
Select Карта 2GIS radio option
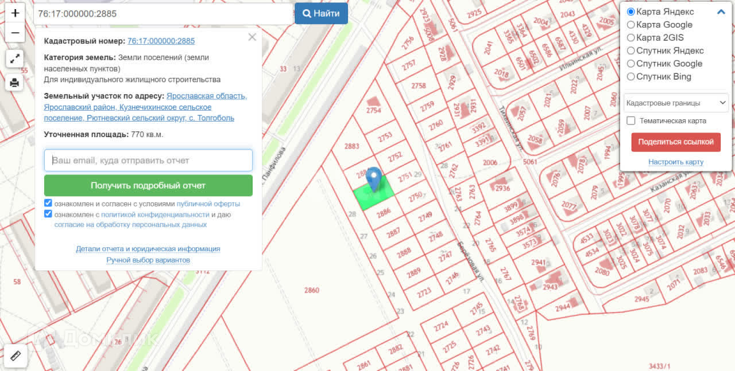click(x=630, y=38)
